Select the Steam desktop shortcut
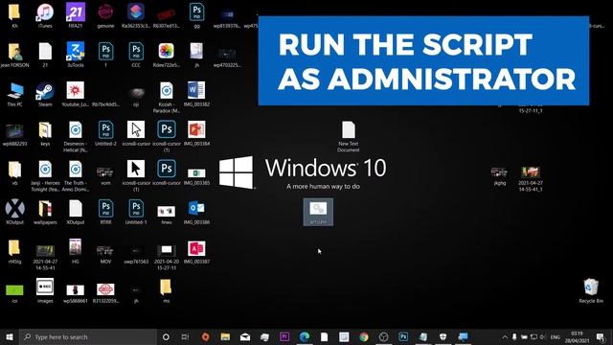The width and height of the screenshot is (613, 345). pyautogui.click(x=45, y=94)
